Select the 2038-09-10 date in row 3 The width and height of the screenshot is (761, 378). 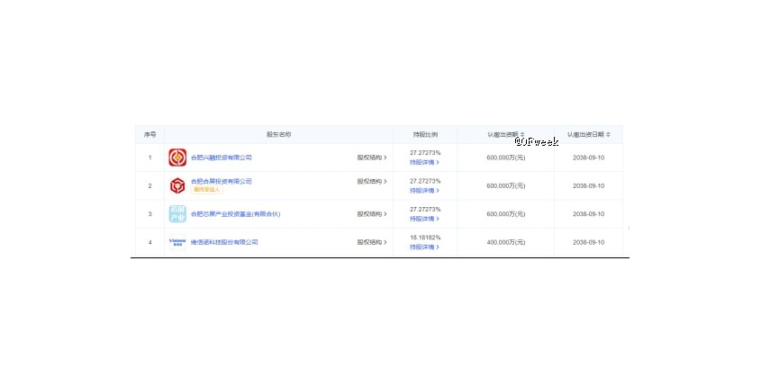point(588,214)
